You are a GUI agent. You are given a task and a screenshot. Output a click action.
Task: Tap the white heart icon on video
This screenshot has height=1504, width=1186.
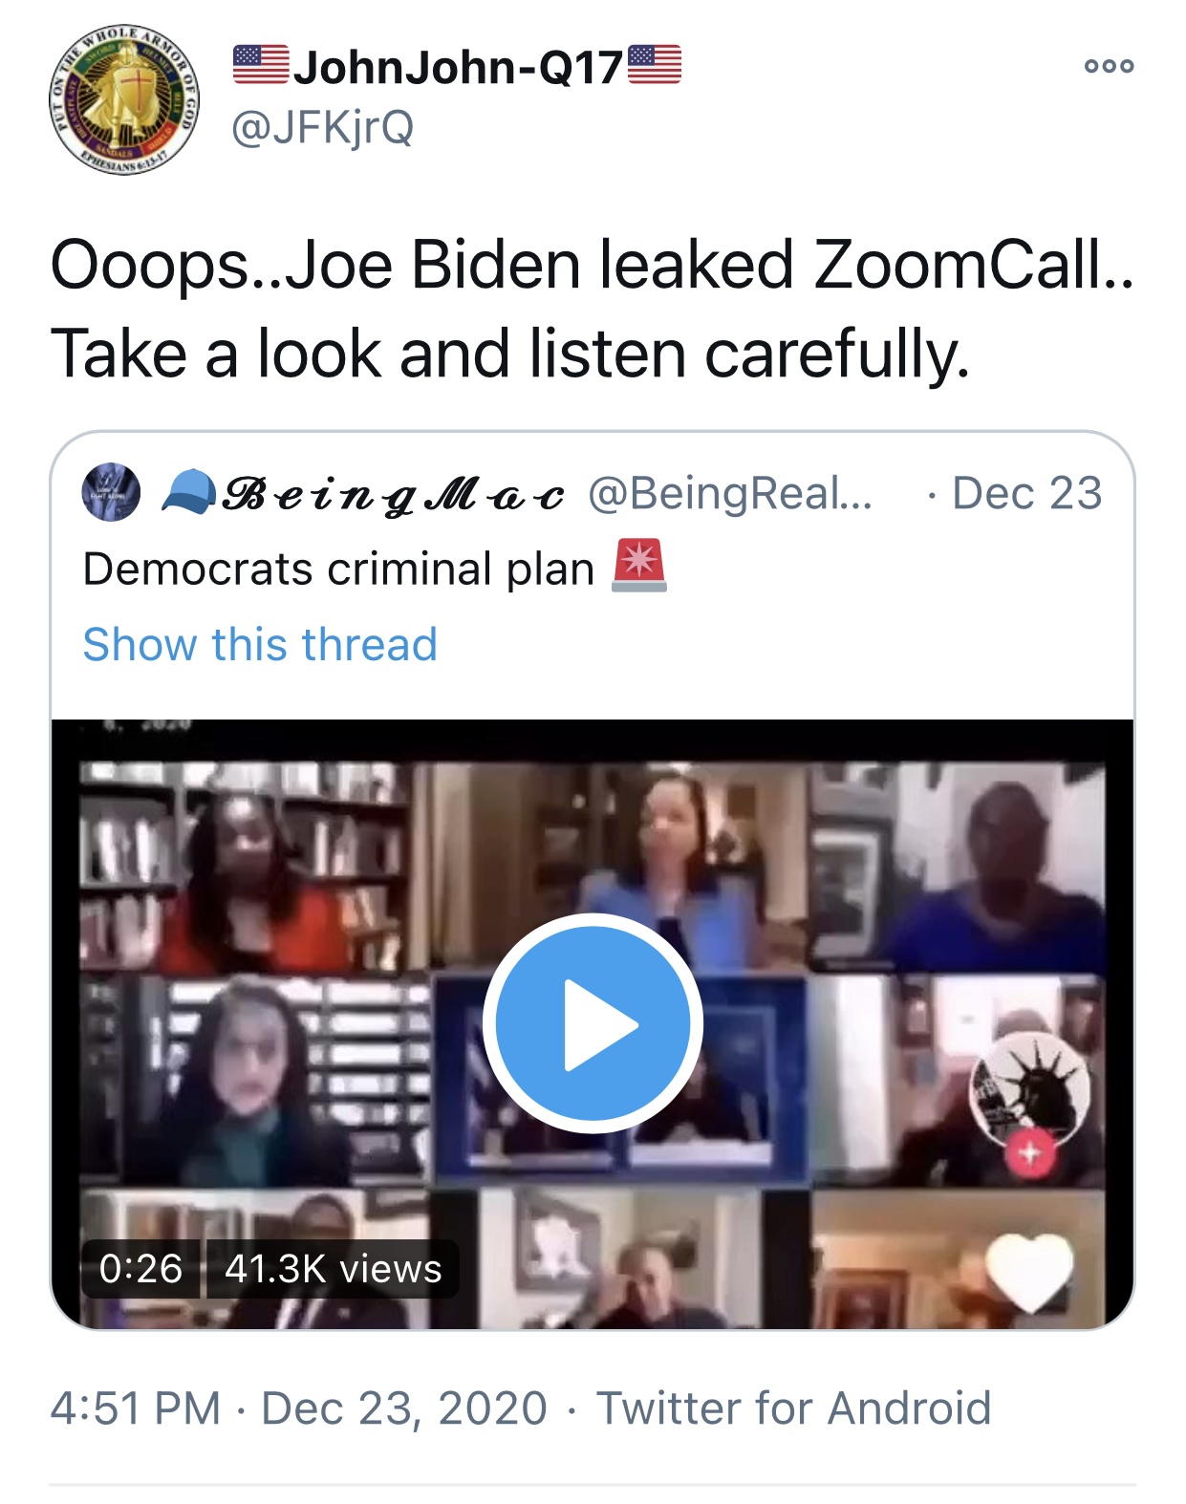tap(1029, 1271)
